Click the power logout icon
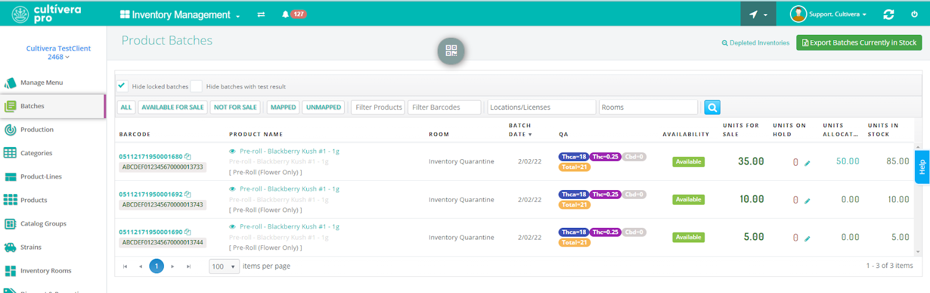Image resolution: width=930 pixels, height=293 pixels. [914, 15]
